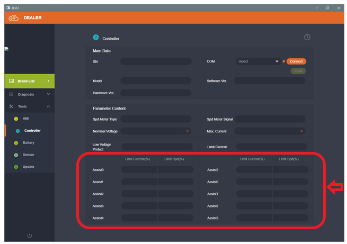Click the Max. Current field

pyautogui.click(x=270, y=131)
